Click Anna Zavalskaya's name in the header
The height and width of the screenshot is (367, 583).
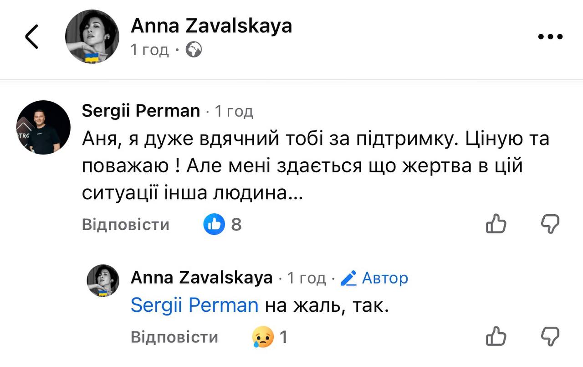(211, 26)
